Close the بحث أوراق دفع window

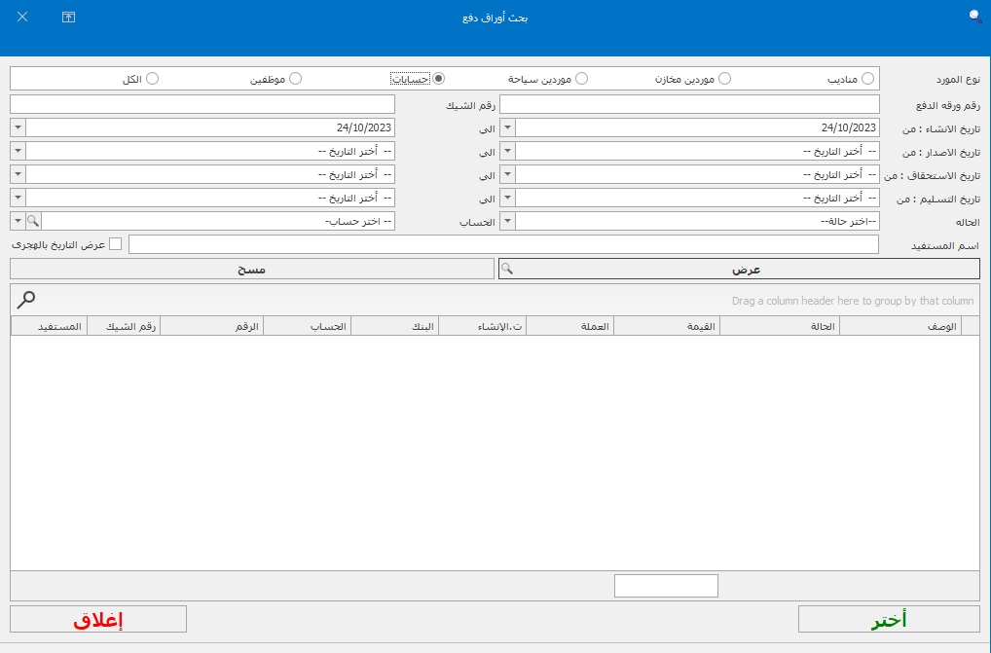point(22,18)
